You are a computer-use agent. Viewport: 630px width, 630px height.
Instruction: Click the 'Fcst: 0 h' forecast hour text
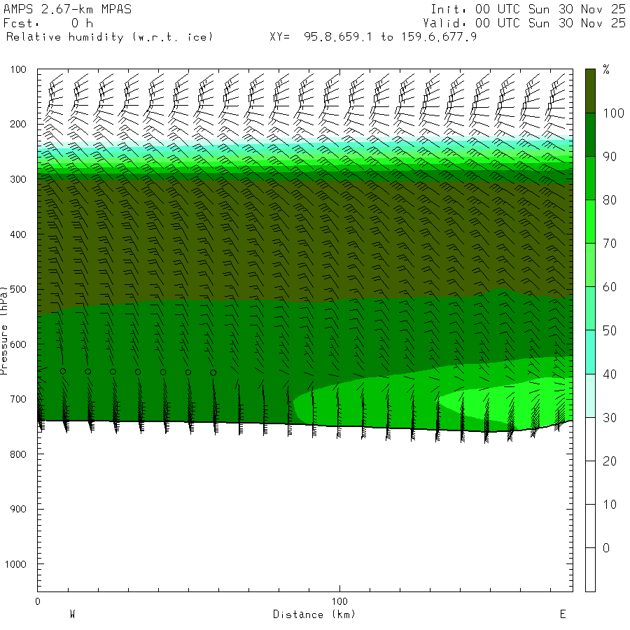[48, 23]
